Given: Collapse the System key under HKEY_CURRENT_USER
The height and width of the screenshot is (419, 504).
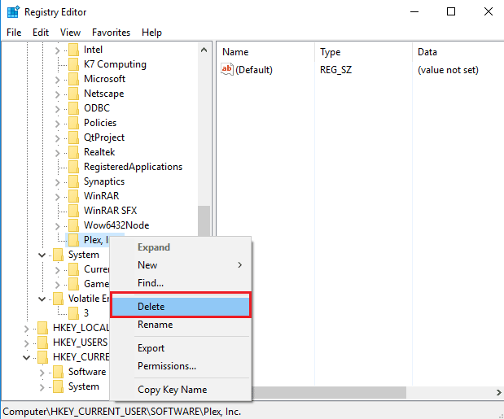Looking at the screenshot, I should coord(42,255).
